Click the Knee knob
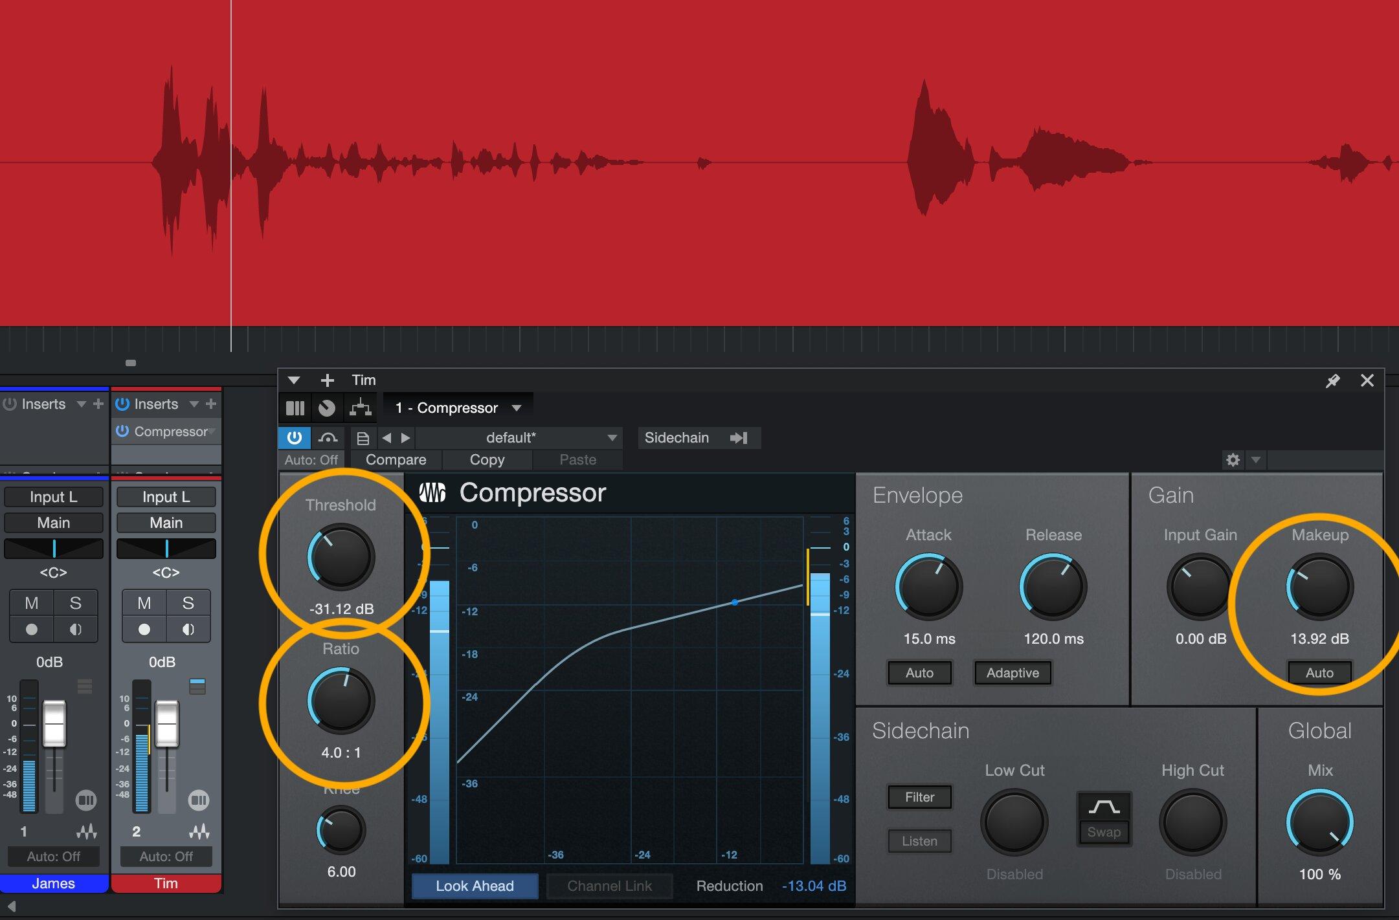1399x920 pixels. [341, 830]
